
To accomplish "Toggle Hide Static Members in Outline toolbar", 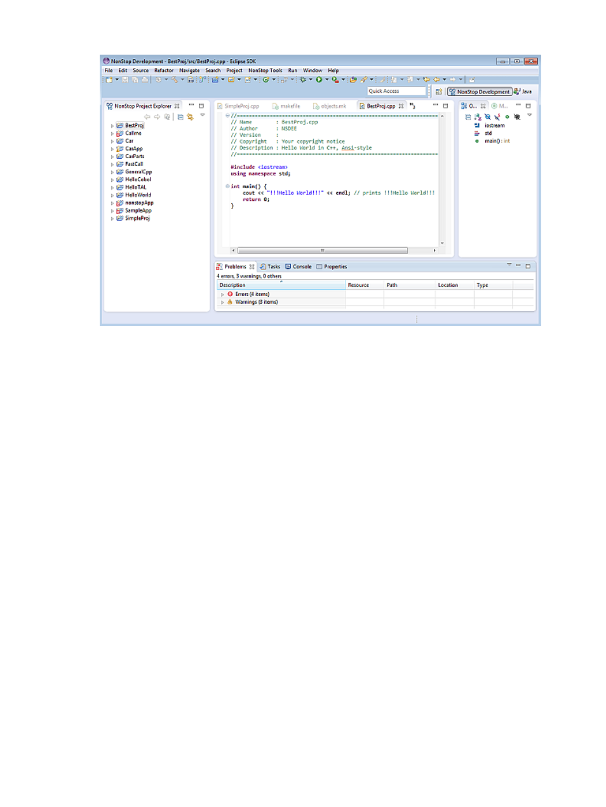I will point(497,117).
